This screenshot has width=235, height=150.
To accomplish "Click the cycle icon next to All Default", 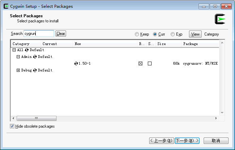I will [27, 50].
